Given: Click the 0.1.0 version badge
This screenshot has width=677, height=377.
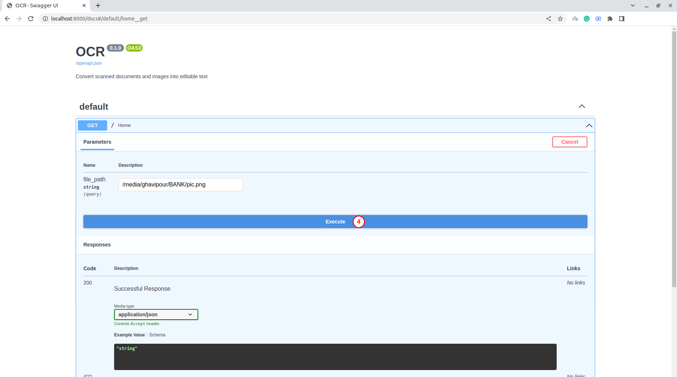Looking at the screenshot, I should pos(116,48).
